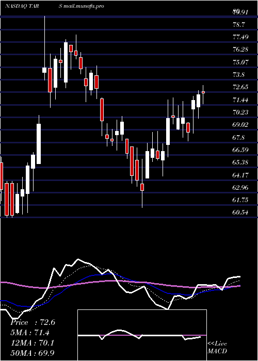The image size is (258, 361).
Task: Click the 60.54 price axis label
Action: (x=241, y=212)
